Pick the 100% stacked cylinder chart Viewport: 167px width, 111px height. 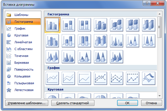(84, 41)
